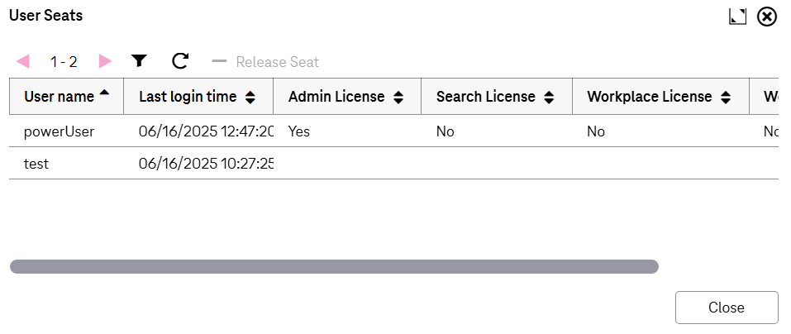Sort by Admin License arrows
Image resolution: width=791 pixels, height=334 pixels.
398,98
